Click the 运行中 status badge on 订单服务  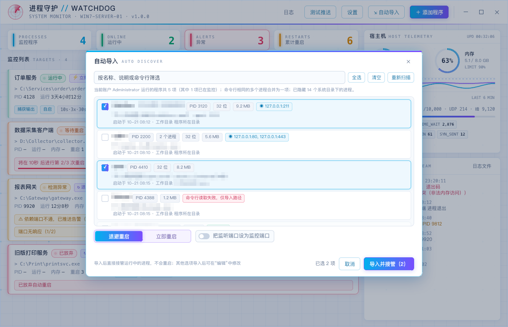click(x=53, y=78)
